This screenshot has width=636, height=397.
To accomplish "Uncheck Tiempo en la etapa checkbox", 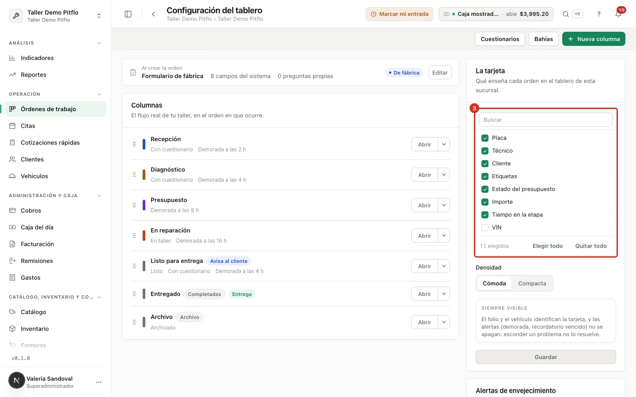I will click(x=485, y=214).
